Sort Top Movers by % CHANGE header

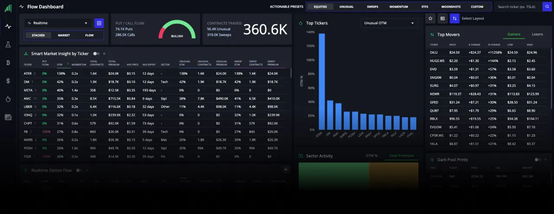[x=494, y=45]
